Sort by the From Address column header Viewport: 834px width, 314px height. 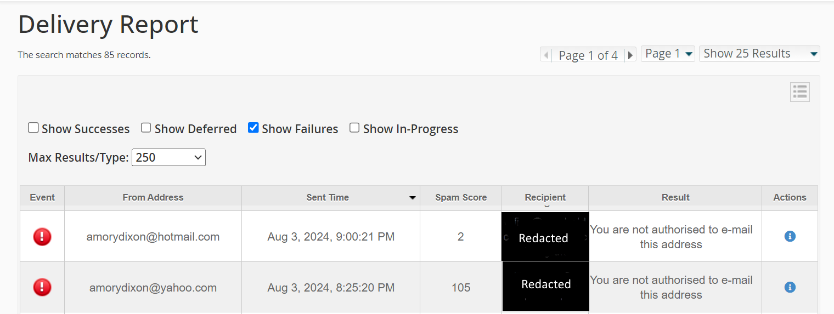pos(153,197)
